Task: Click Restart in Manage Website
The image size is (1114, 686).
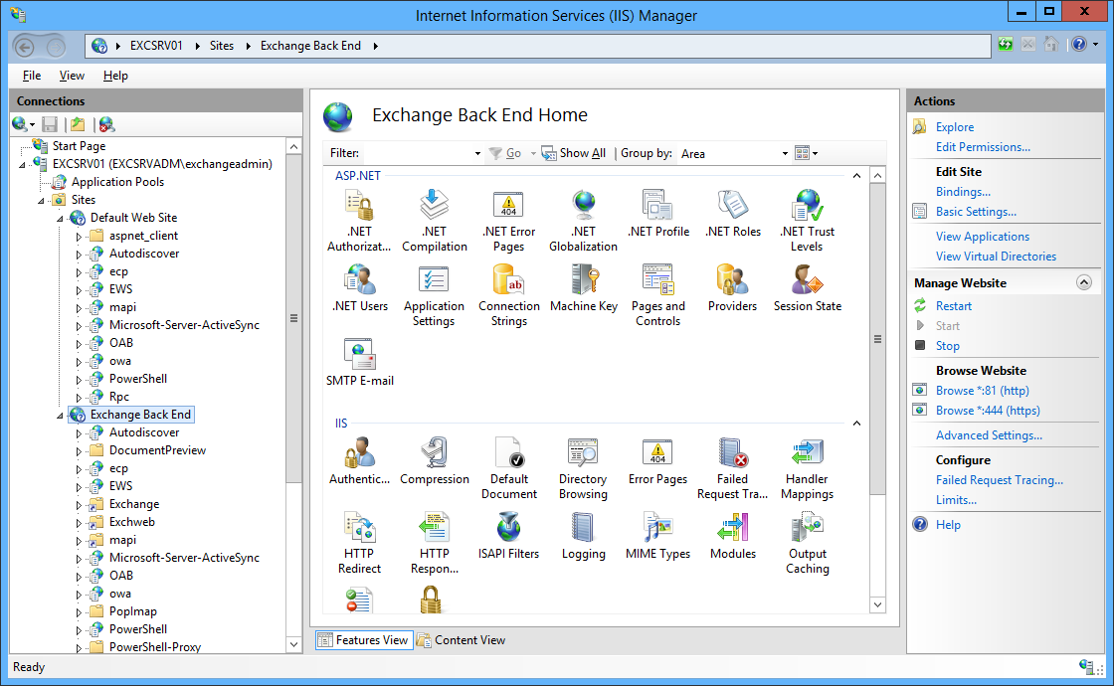Action: [954, 306]
